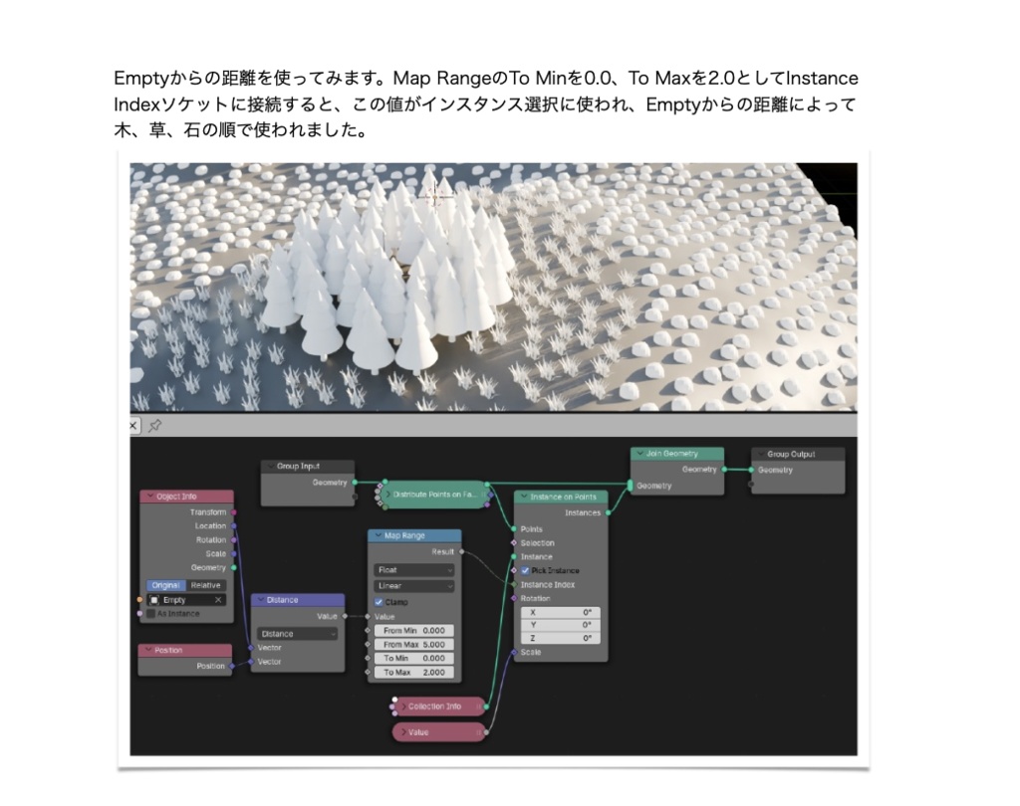Open the Distance operation dropdown on Distance node
1020x806 pixels.
coord(297,632)
